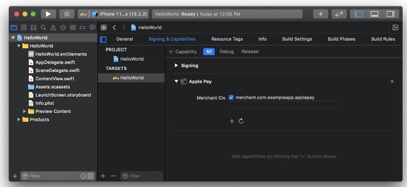Select the All configuration filter
This screenshot has width=407, height=187.
pos(209,52)
